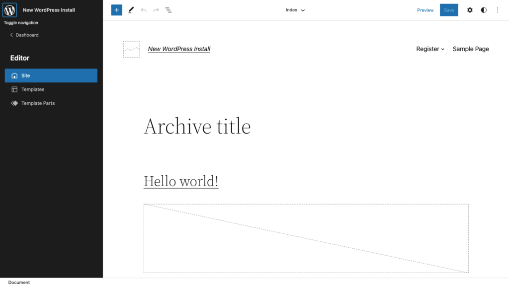509x284 pixels.
Task: Open the three-dot Options menu
Action: pos(497,10)
